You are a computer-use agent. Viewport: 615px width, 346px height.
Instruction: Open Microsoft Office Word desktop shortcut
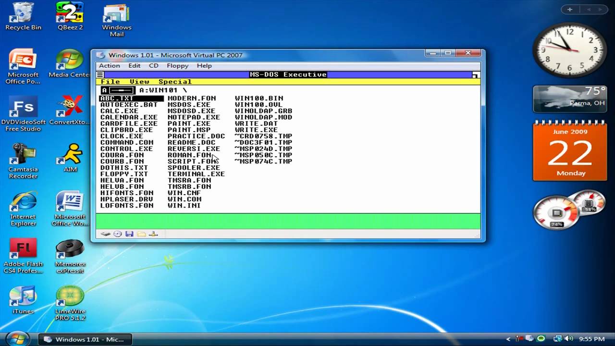click(x=70, y=209)
